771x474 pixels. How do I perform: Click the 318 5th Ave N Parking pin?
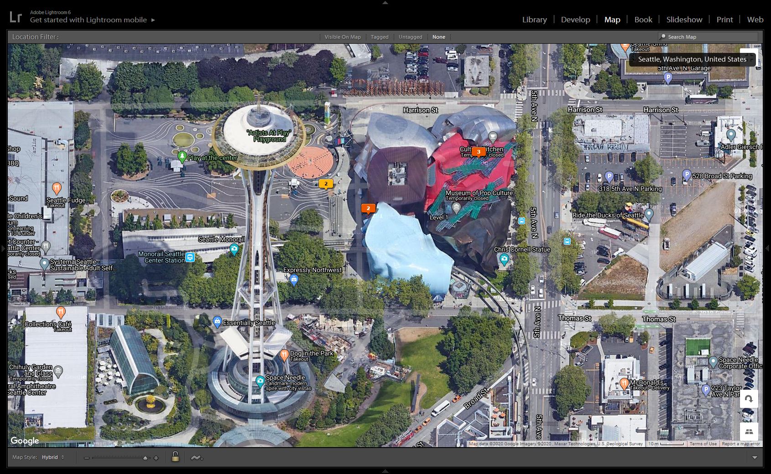pos(609,176)
